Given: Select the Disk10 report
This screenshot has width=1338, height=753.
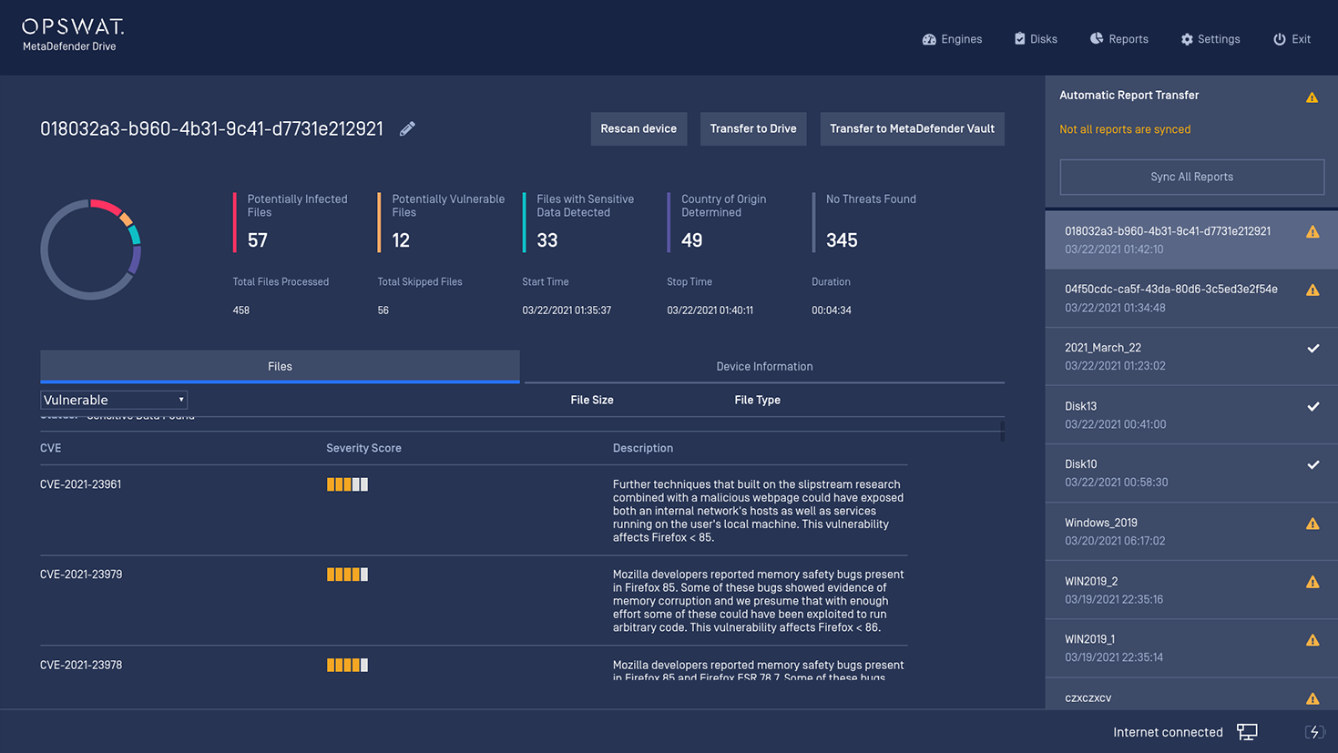Looking at the screenshot, I should (1191, 473).
